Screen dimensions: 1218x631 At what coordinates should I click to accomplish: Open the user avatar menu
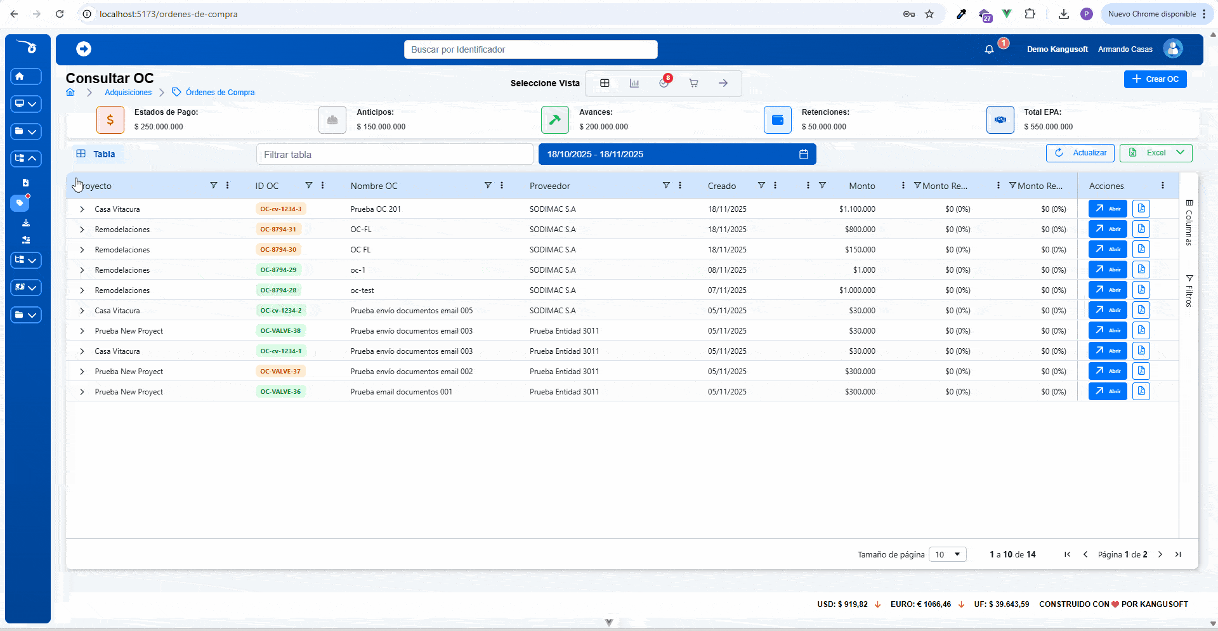pos(1173,48)
